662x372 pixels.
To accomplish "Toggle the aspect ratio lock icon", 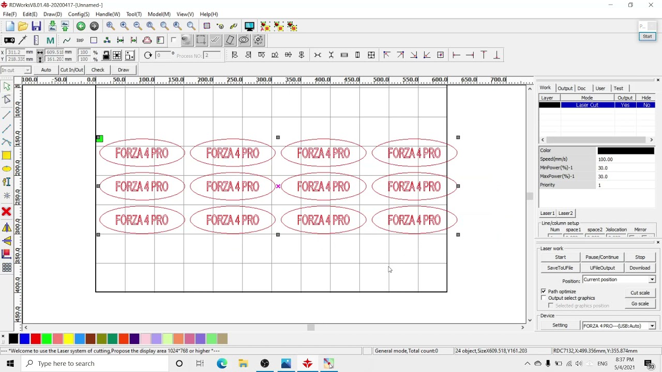I will pos(106,55).
